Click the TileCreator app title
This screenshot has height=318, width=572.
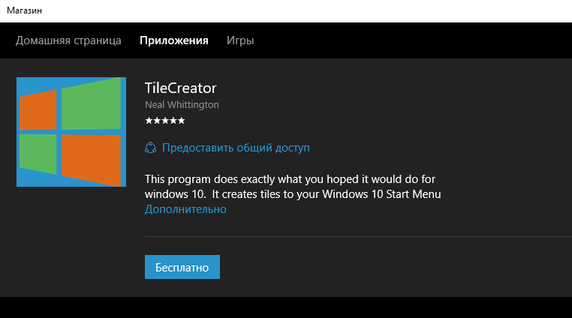pyautogui.click(x=181, y=88)
